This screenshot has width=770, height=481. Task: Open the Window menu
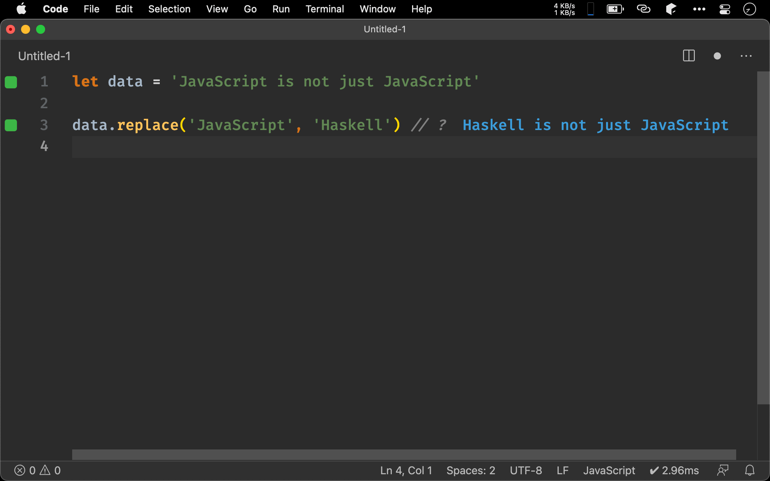[377, 9]
